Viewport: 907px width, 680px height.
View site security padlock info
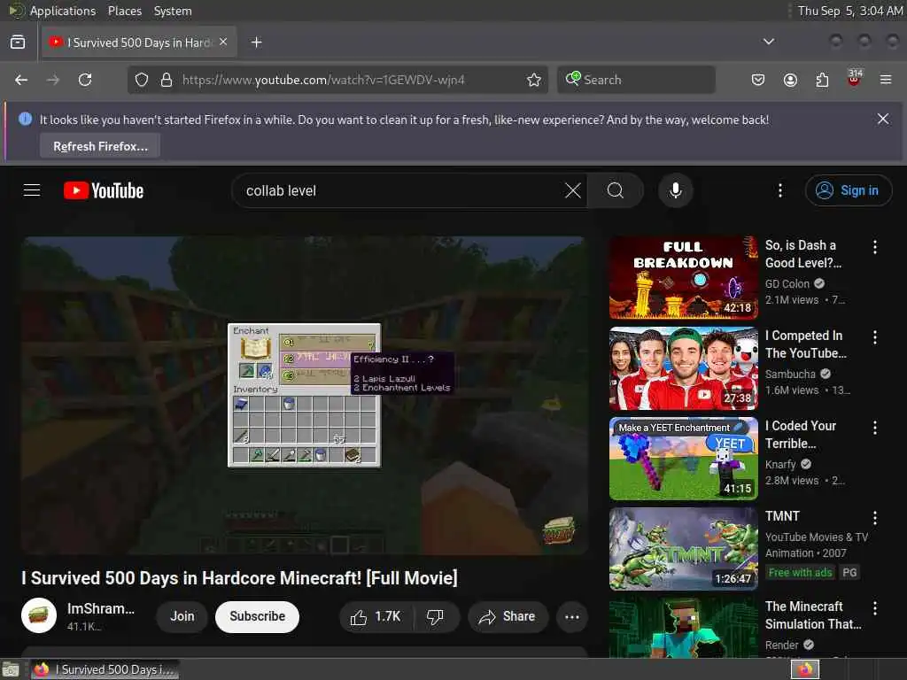[167, 80]
